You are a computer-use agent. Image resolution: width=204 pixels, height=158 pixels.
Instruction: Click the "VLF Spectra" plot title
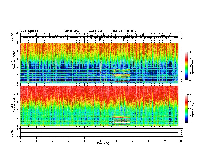click(29, 31)
